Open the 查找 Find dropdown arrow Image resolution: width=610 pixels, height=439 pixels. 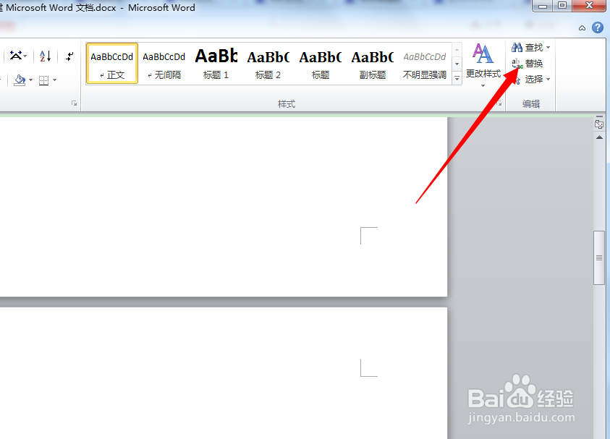[x=548, y=48]
